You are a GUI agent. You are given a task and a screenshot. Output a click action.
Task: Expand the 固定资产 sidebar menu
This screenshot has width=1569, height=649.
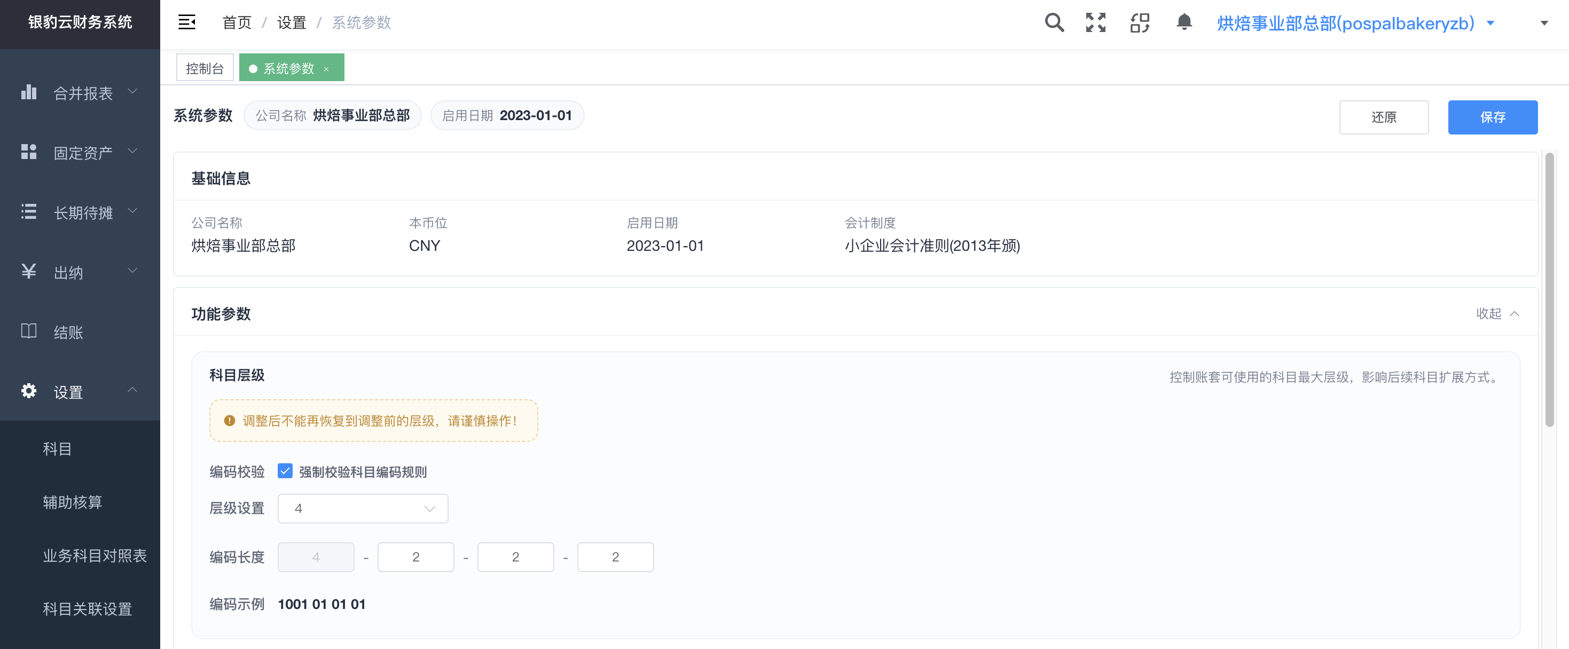[x=80, y=152]
